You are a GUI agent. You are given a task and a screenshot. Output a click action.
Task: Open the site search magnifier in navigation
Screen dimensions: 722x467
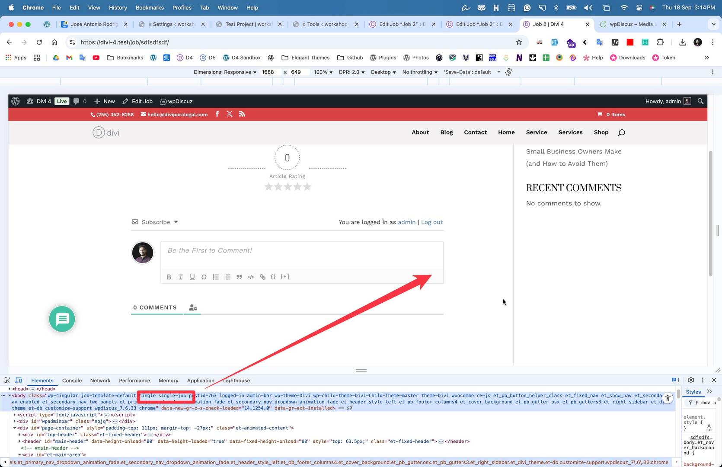pos(621,133)
